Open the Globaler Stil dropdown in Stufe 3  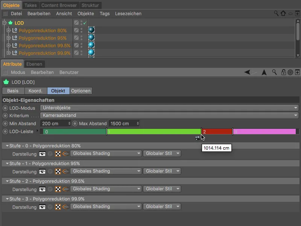point(162,206)
